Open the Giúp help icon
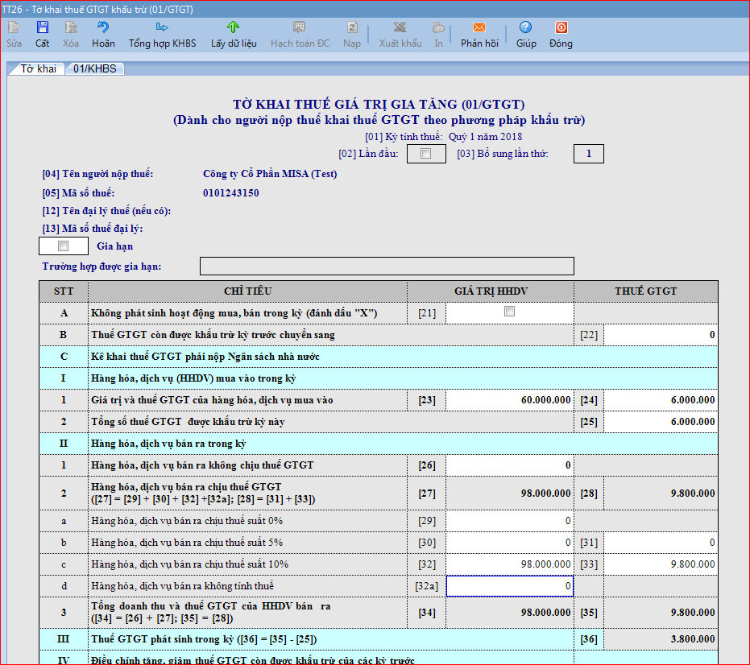This screenshot has height=665, width=750. tap(526, 27)
